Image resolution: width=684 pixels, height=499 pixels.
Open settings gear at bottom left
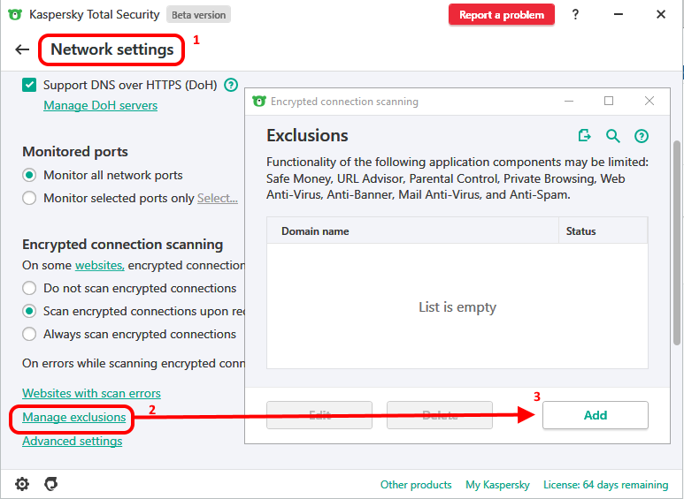(22, 484)
